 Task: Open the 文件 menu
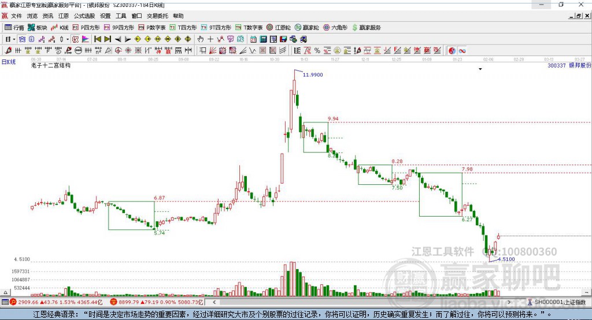click(17, 16)
